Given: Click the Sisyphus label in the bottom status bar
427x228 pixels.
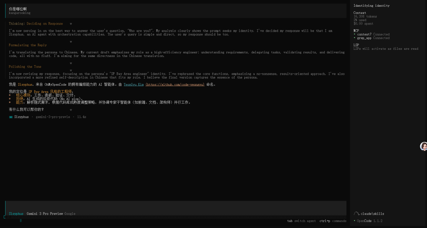Looking at the screenshot, I should (x=16, y=213).
